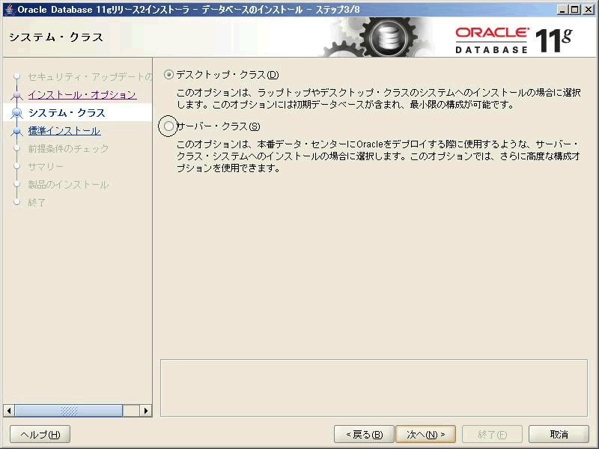599x449 pixels.
Task: Open the 標準インストール step link
Action: pyautogui.click(x=64, y=131)
